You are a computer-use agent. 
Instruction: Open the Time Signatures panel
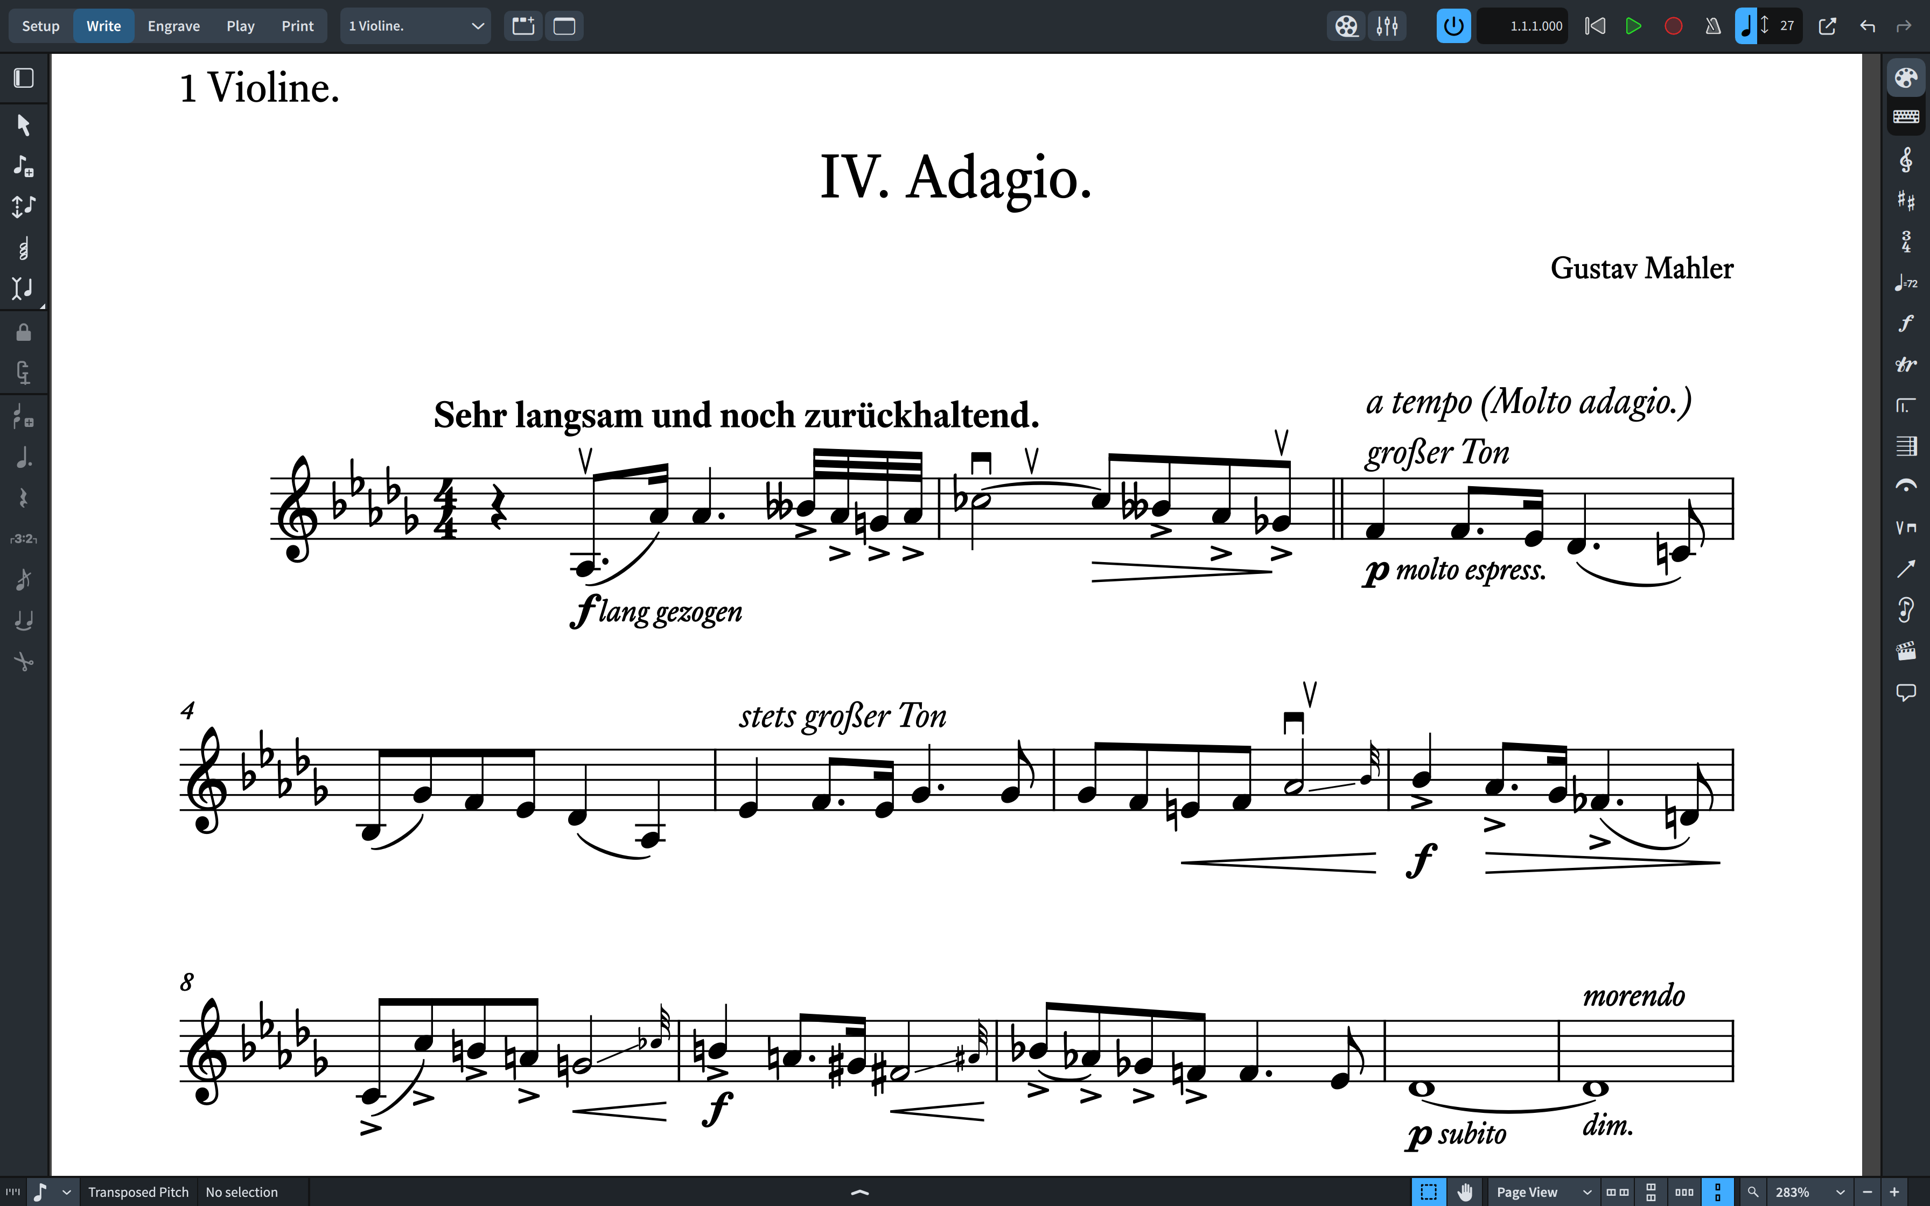click(x=1906, y=242)
